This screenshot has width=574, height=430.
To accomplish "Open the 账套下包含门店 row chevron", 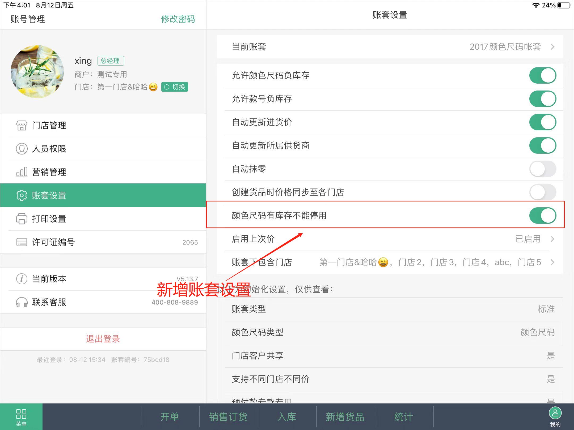I will click(x=552, y=262).
